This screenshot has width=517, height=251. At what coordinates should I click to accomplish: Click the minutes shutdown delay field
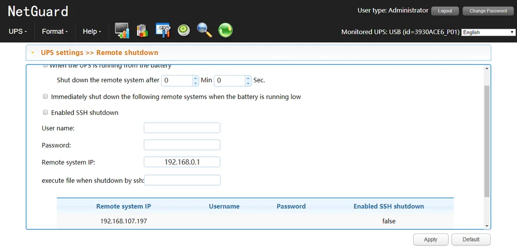[177, 80]
